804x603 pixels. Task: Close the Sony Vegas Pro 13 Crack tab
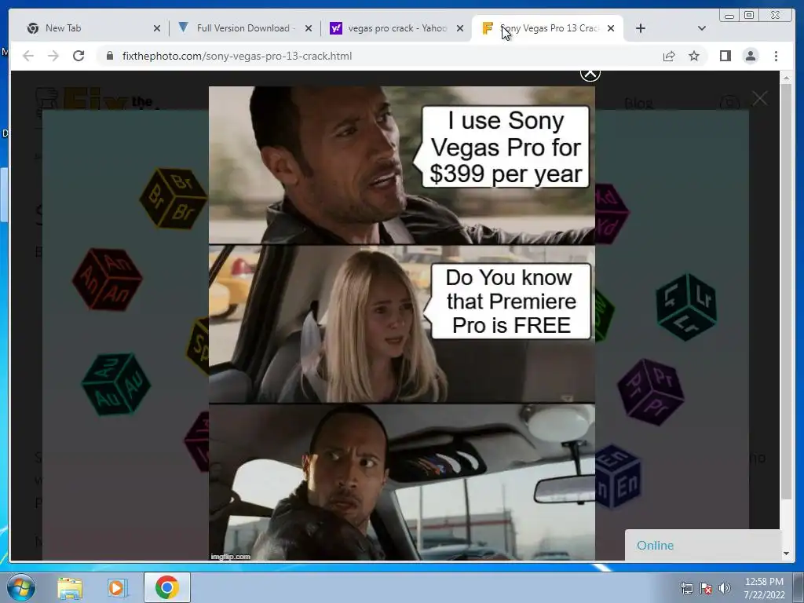pos(611,29)
